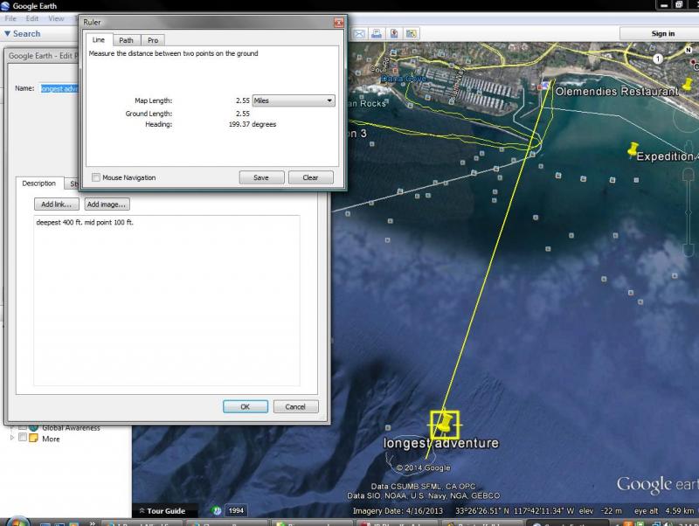Image resolution: width=699 pixels, height=526 pixels.
Task: Click Save in the Ruler dialog
Action: [261, 177]
